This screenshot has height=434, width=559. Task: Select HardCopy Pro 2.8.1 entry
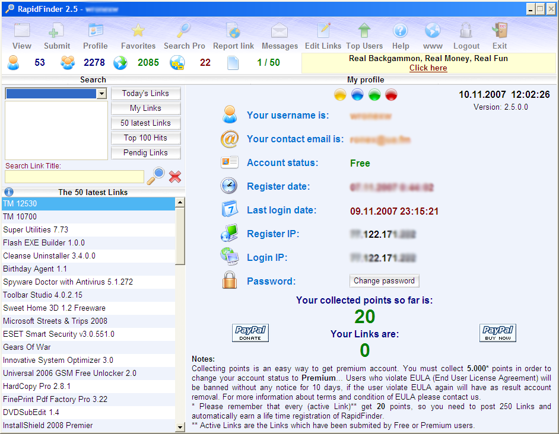[x=88, y=386]
